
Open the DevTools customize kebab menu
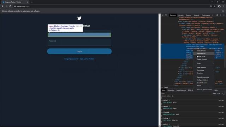point(220,15)
